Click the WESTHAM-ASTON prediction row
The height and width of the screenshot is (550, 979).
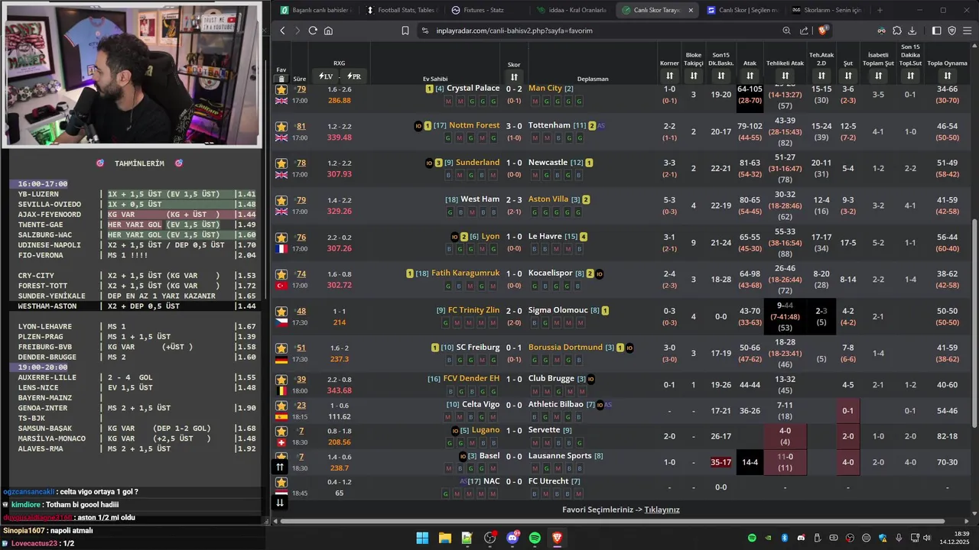click(135, 306)
